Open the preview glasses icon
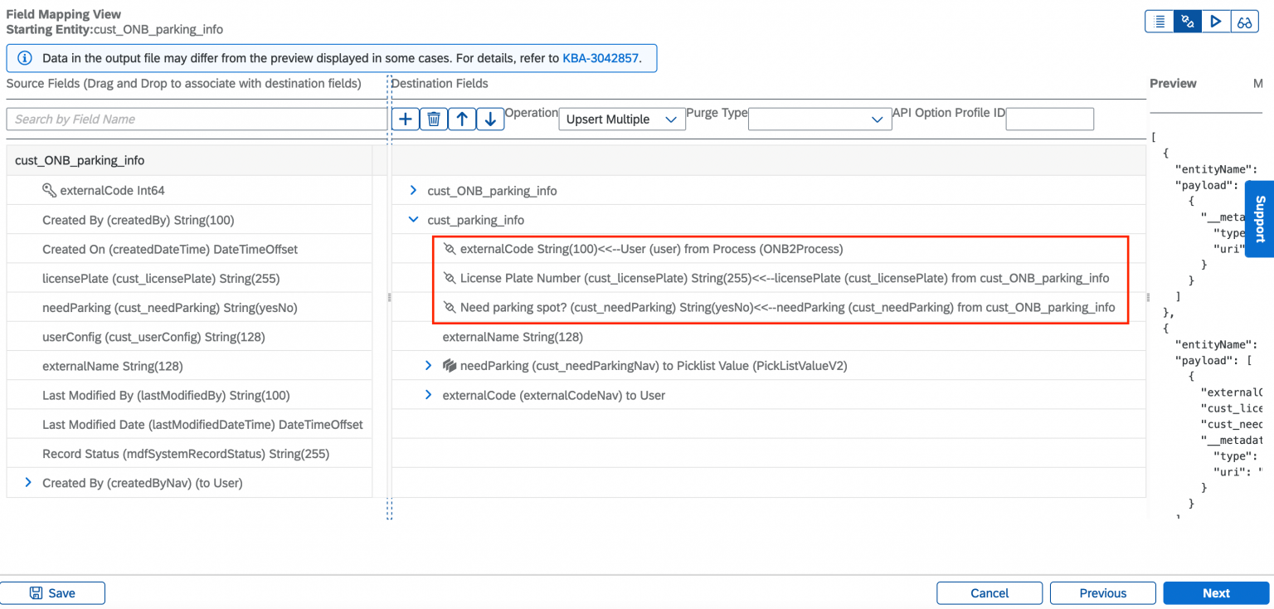The height and width of the screenshot is (609, 1274). tap(1244, 21)
